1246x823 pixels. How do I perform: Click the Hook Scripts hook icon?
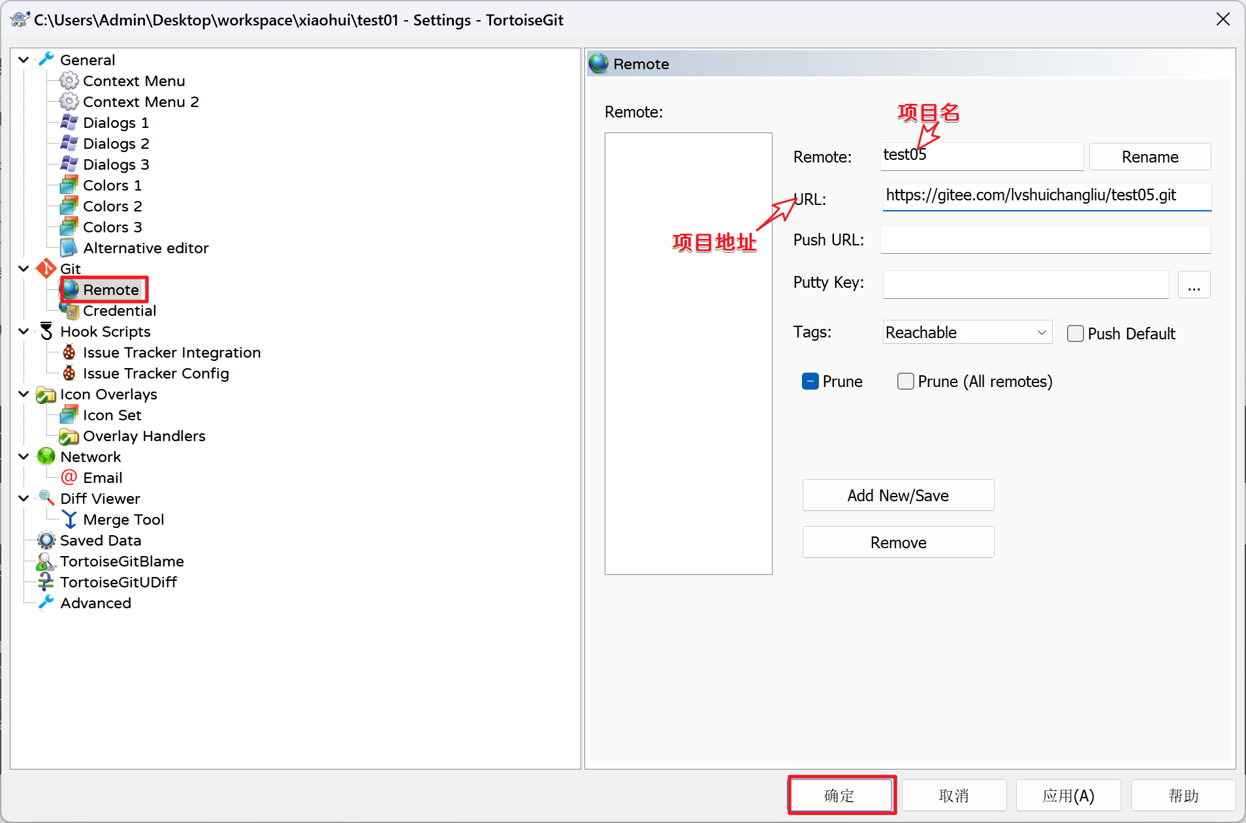click(x=46, y=331)
